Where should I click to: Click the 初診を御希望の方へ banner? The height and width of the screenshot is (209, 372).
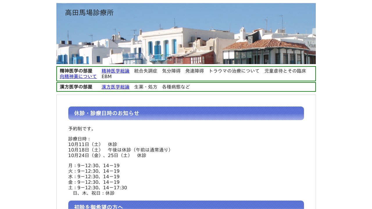pos(98,207)
